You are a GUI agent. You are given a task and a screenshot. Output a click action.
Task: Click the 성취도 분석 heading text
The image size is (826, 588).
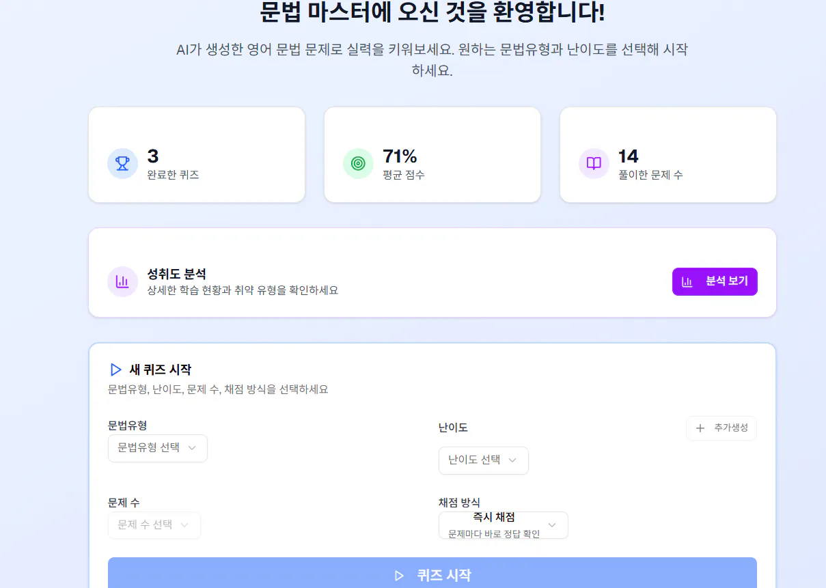176,275
